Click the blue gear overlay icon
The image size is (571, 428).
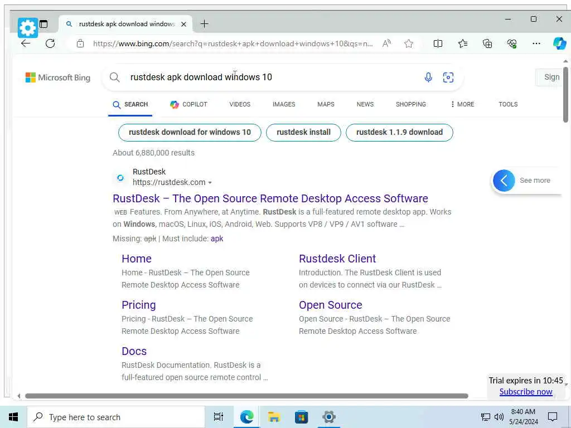tap(28, 28)
